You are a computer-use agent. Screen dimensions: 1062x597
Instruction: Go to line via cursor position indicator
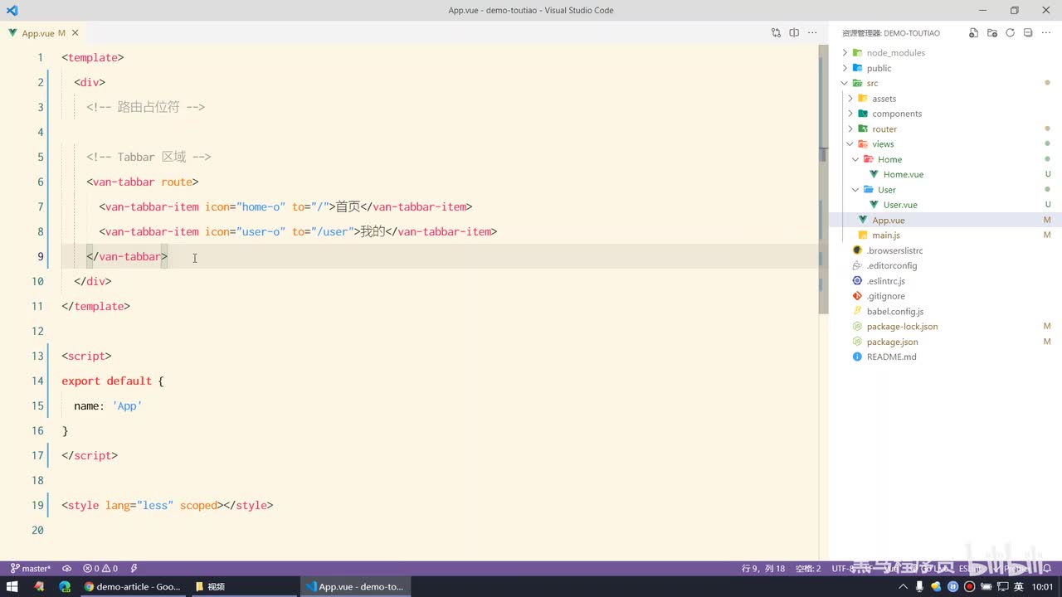click(x=763, y=569)
